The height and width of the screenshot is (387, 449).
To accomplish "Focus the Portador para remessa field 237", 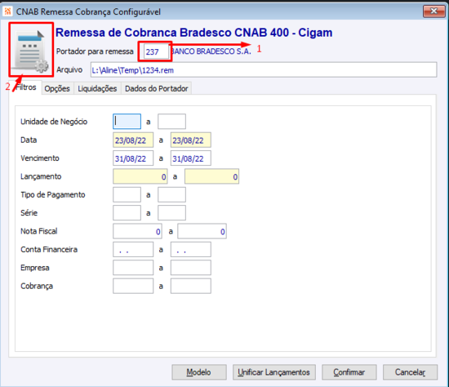I will (x=156, y=51).
